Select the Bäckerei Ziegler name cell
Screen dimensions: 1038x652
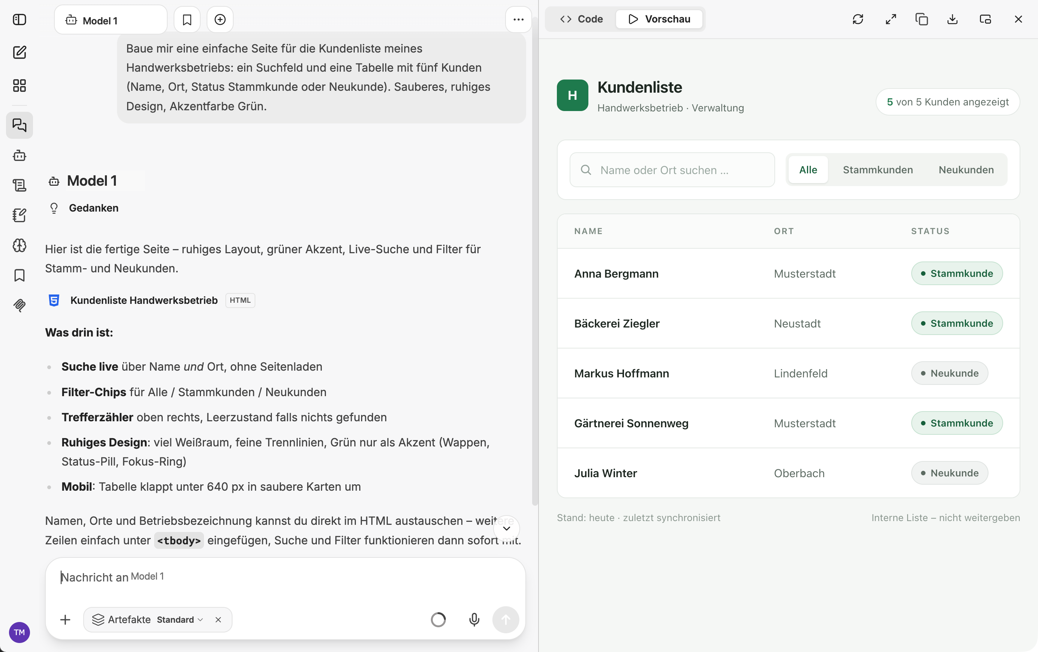pyautogui.click(x=616, y=323)
